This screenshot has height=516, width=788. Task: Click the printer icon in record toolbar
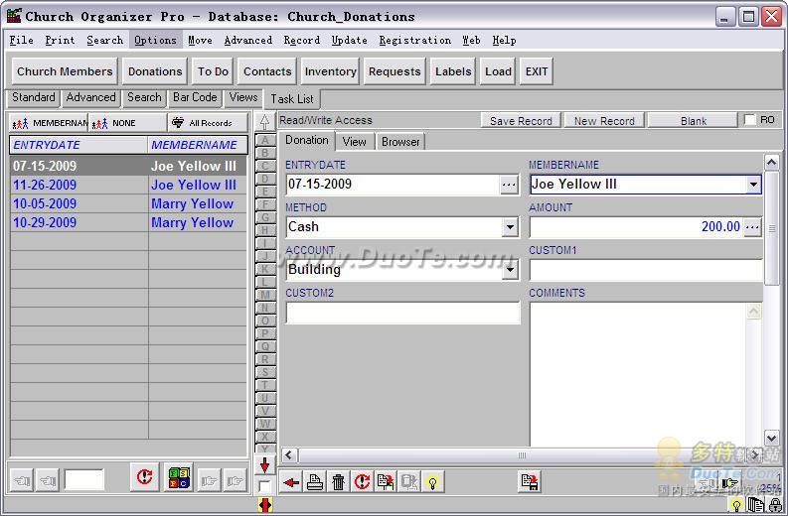[315, 482]
